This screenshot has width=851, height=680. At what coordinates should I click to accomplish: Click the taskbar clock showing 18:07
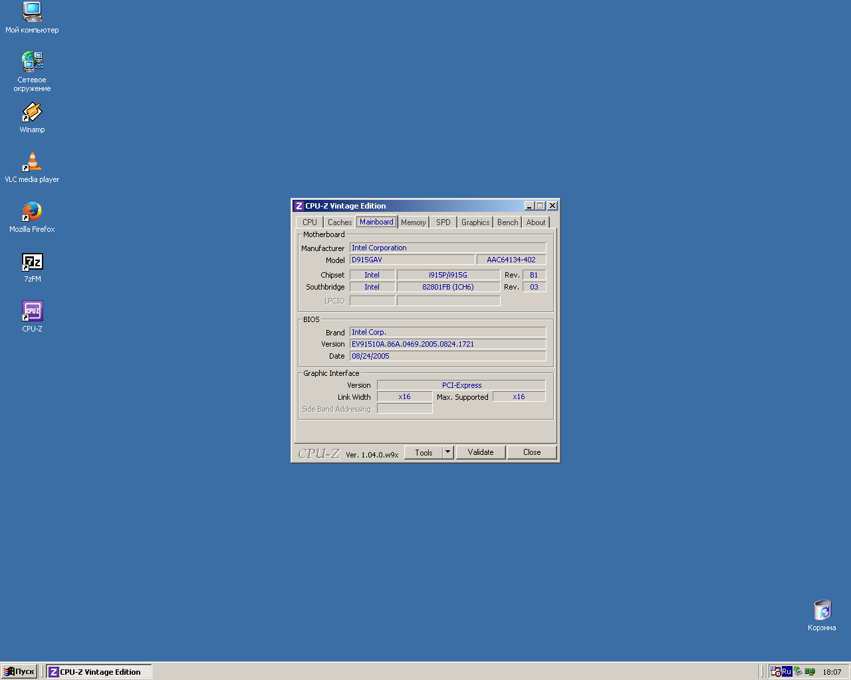832,672
